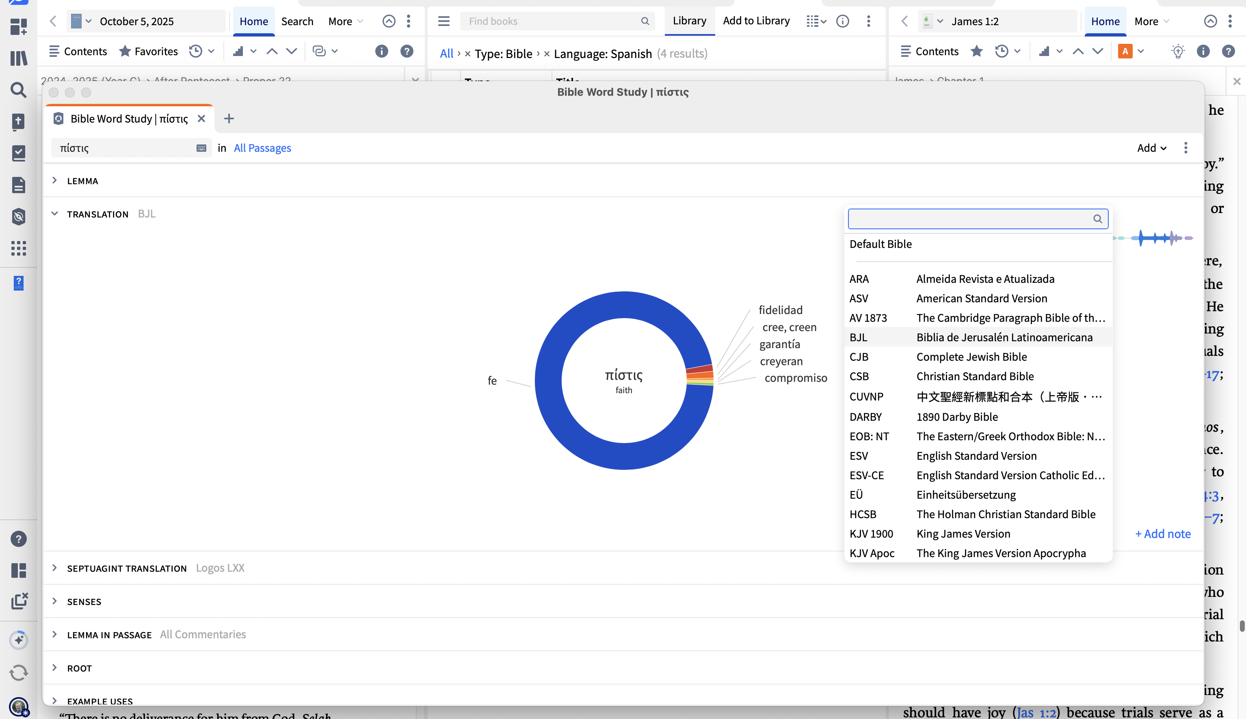
Task: Open the Search tab in lectionary panel
Action: (x=297, y=21)
